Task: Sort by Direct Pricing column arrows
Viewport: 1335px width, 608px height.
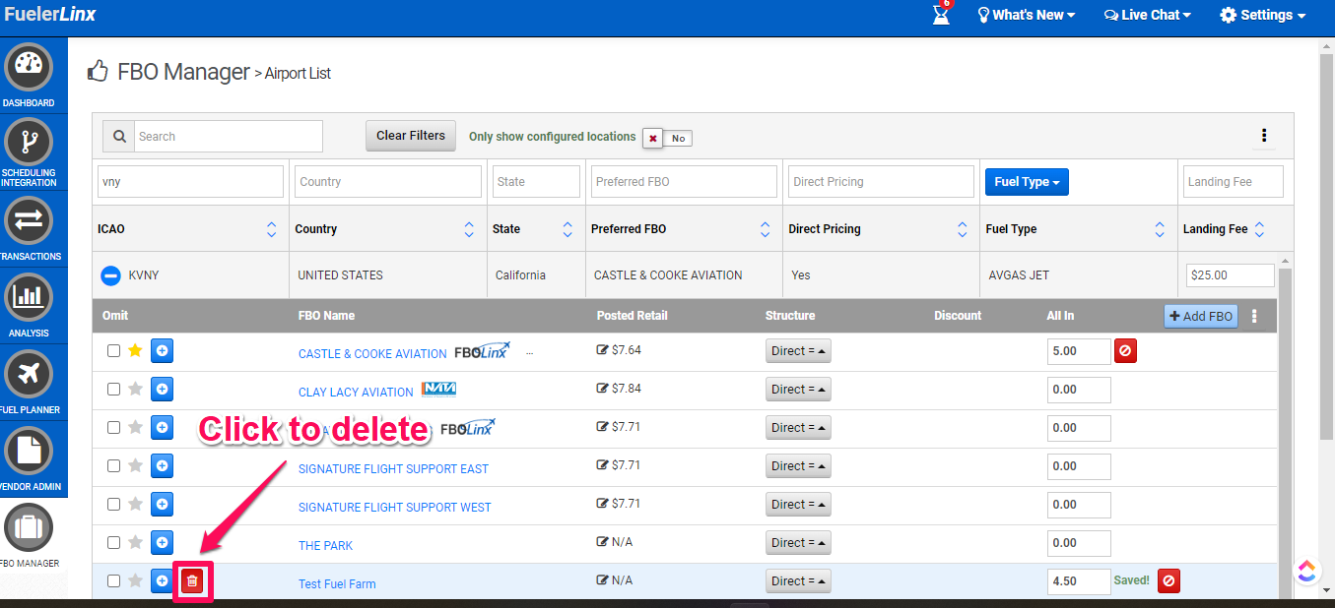Action: (963, 229)
